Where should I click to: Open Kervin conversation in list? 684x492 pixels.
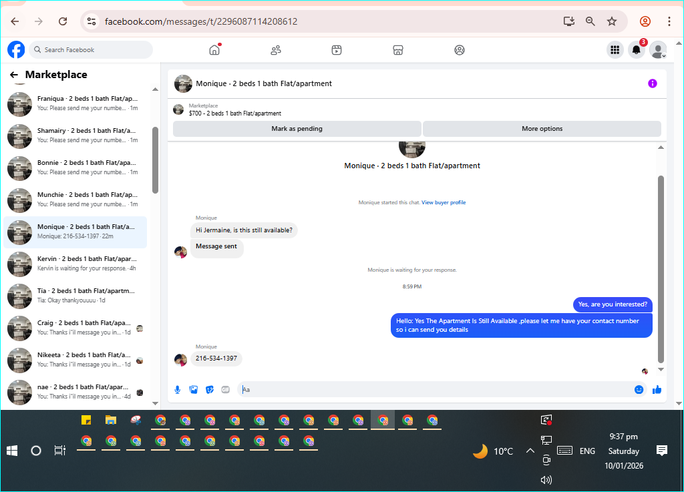(x=75, y=264)
